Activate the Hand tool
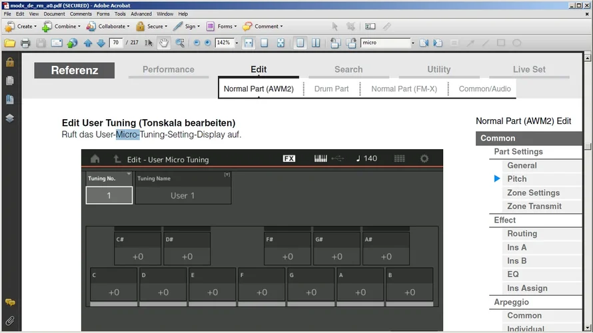This screenshot has width=593, height=333. click(163, 43)
